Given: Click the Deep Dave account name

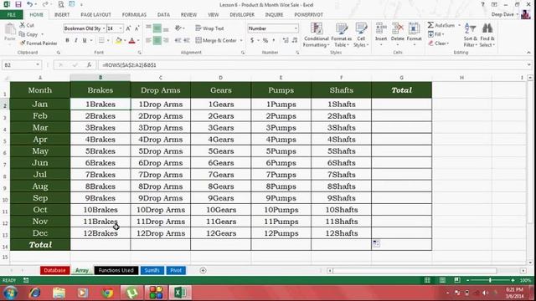Looking at the screenshot, I should [502, 14].
